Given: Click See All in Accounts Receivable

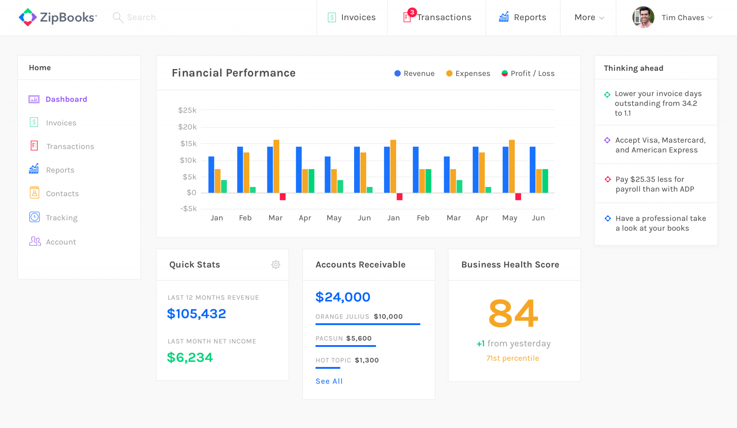Looking at the screenshot, I should pos(329,381).
